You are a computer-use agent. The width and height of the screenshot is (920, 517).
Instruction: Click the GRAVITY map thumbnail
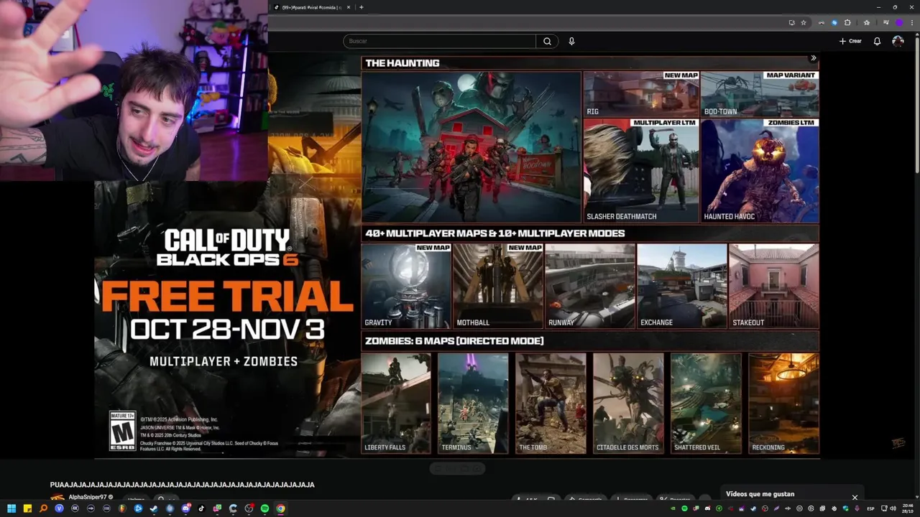pos(406,286)
